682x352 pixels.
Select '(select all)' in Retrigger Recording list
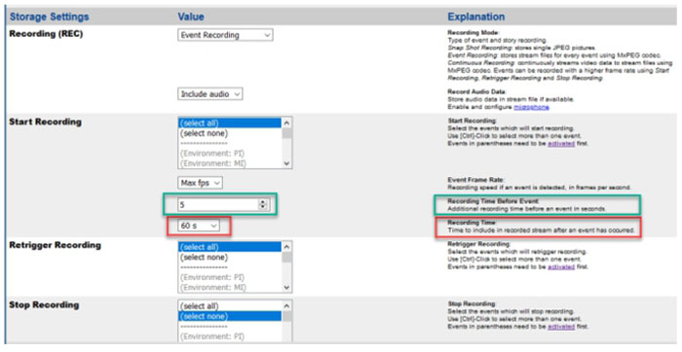(230, 247)
